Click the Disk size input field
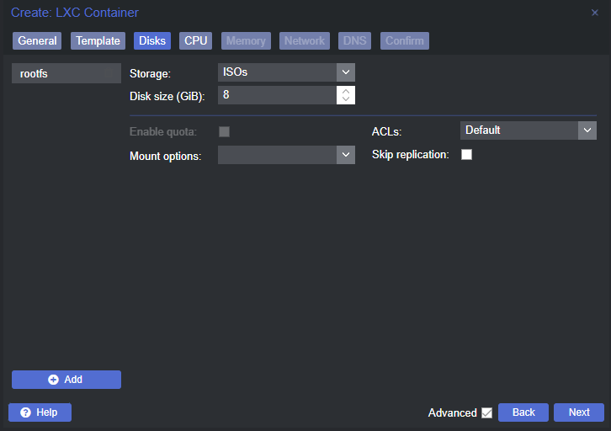Viewport: 611px width, 431px height. [277, 95]
